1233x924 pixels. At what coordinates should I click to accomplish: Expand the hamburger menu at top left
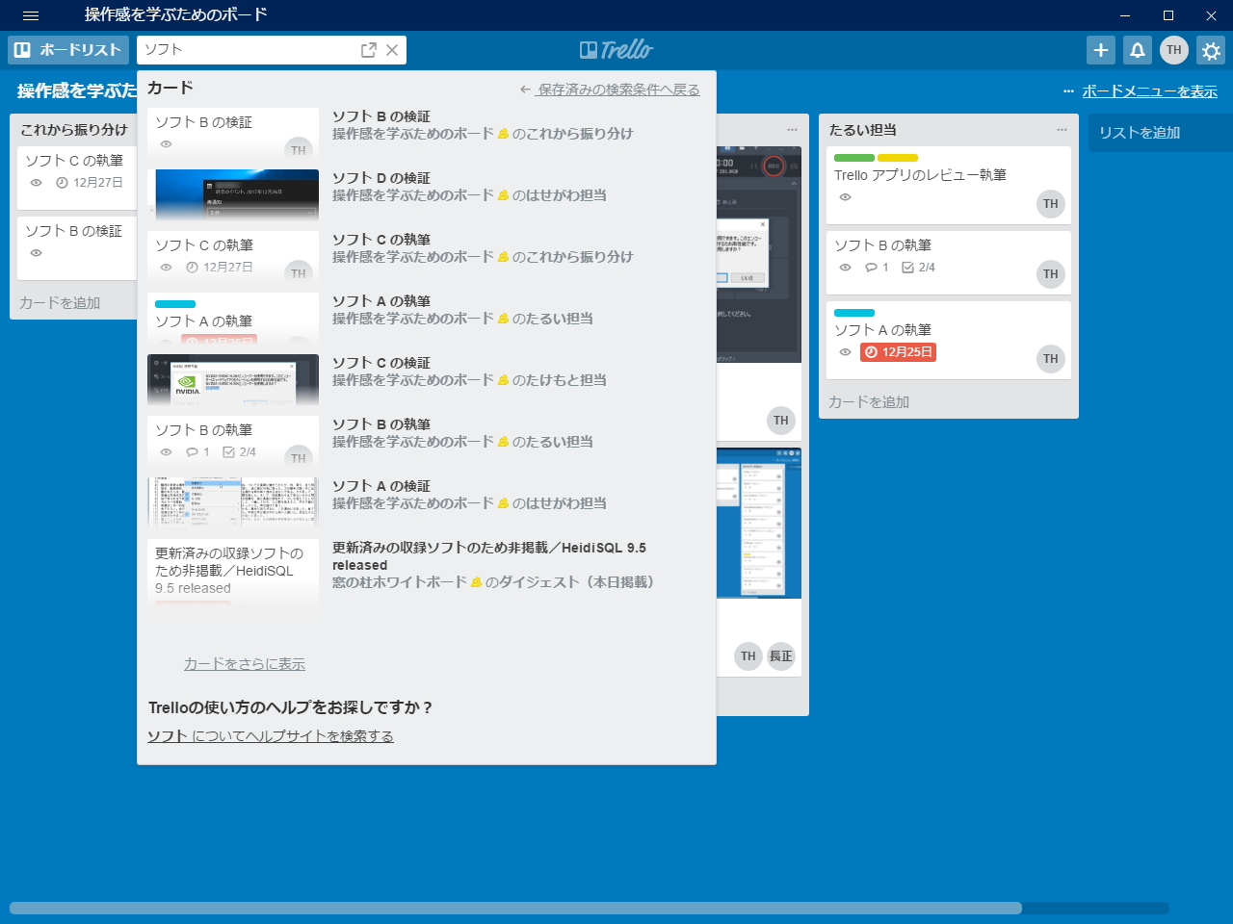[x=30, y=15]
